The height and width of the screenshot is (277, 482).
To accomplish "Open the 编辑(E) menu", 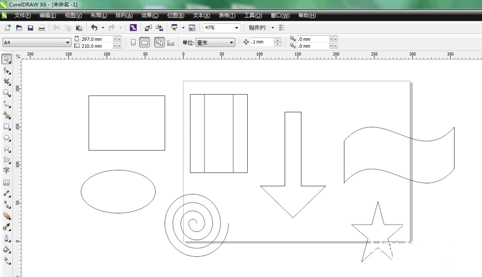I will click(48, 15).
